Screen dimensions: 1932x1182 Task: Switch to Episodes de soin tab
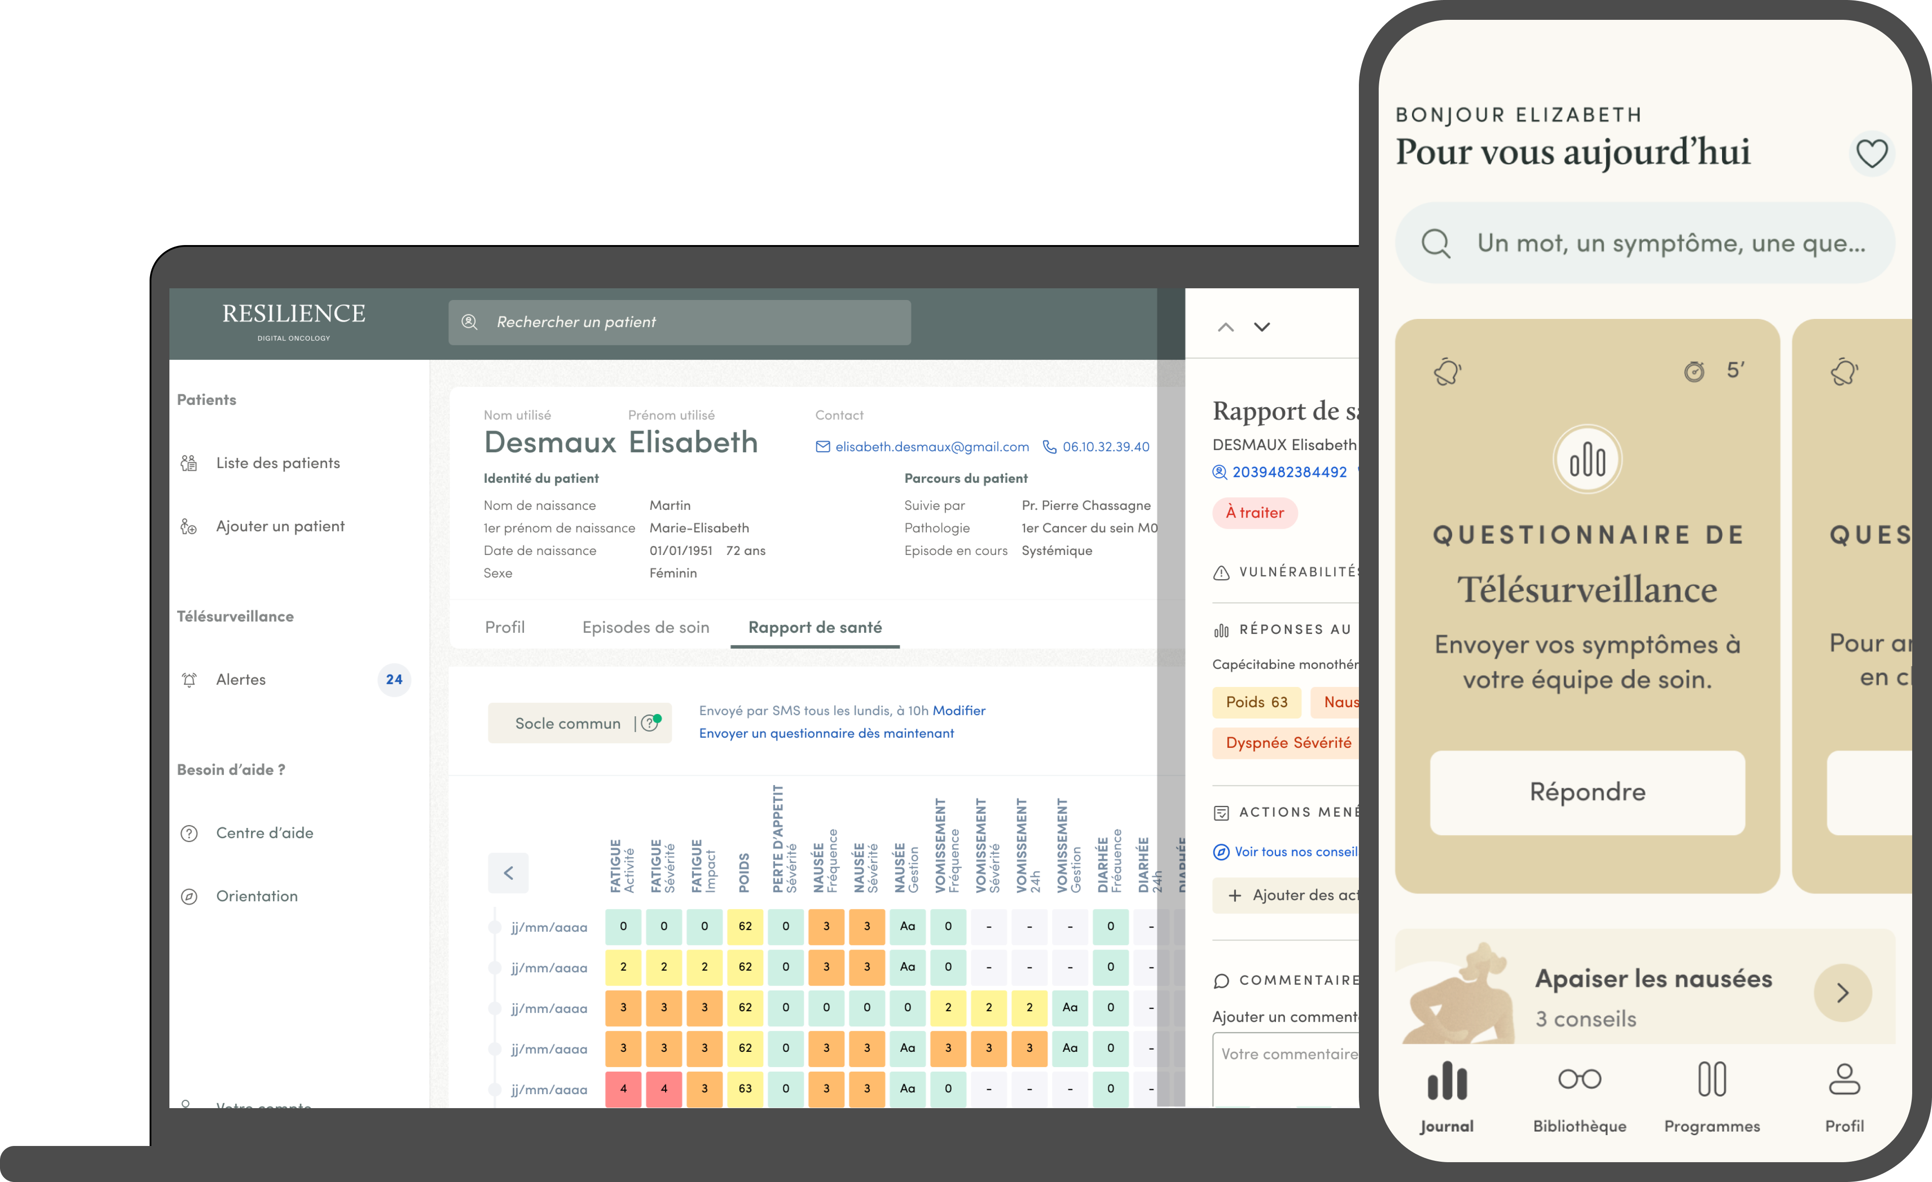(x=645, y=627)
